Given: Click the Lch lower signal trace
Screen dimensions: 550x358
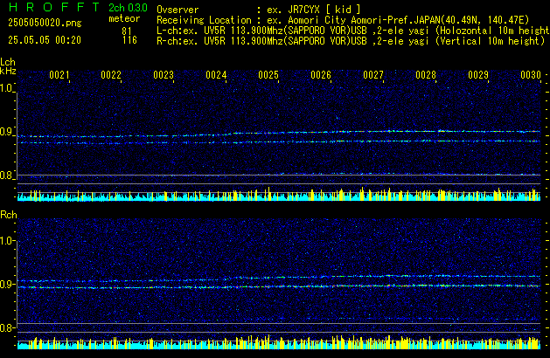Looking at the screenshot, I should click(x=279, y=141).
